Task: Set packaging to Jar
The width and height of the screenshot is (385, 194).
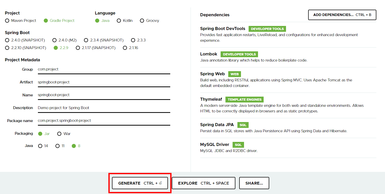Action: (x=40, y=134)
